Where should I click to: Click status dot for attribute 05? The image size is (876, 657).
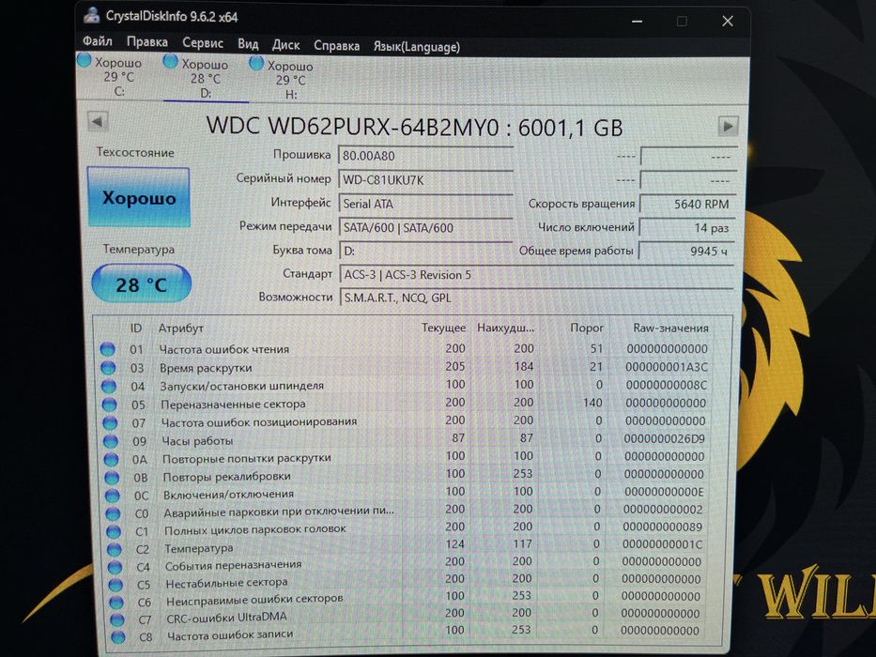click(110, 405)
